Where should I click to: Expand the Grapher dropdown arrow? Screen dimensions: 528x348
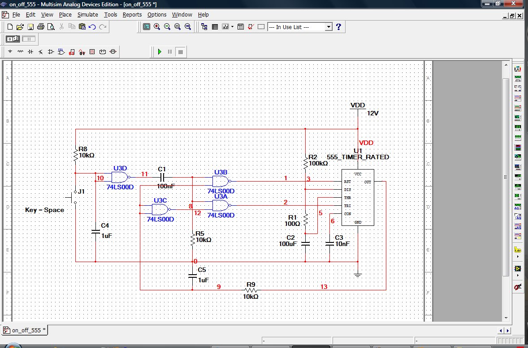click(232, 27)
